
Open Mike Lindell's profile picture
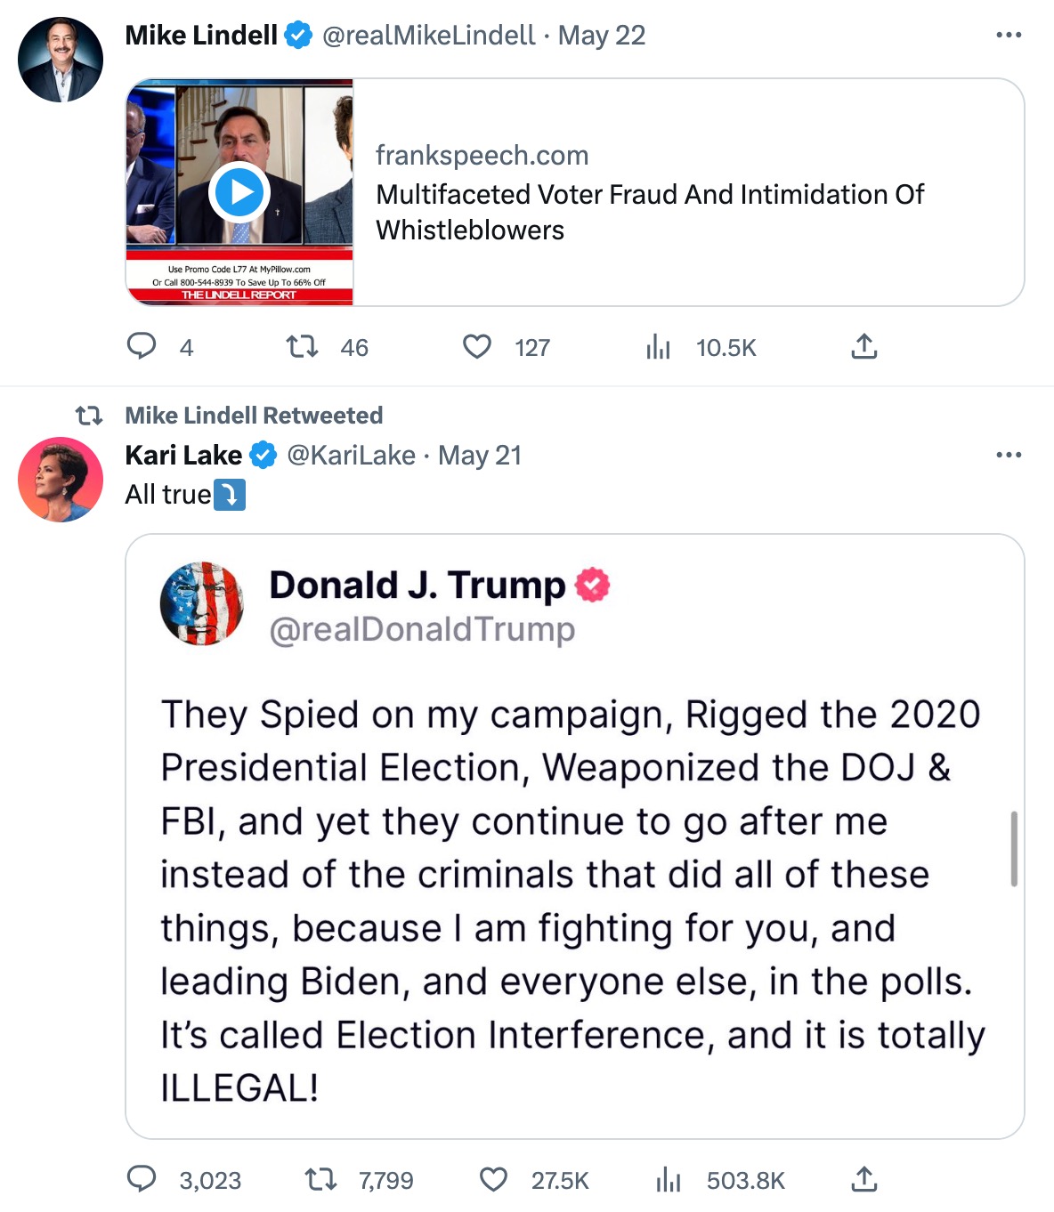61,60
